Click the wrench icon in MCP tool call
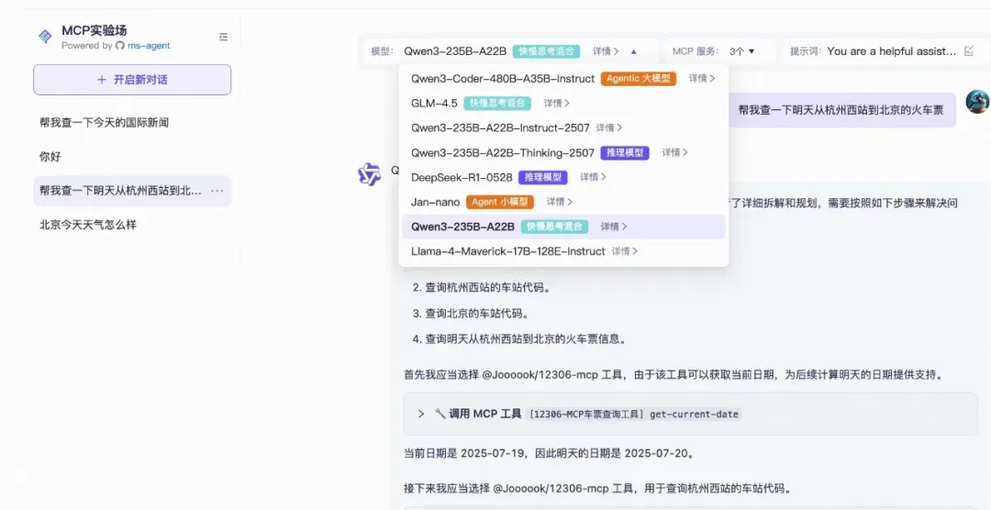991x510 pixels. click(440, 414)
